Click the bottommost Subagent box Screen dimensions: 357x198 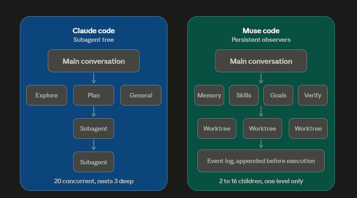[94, 162]
